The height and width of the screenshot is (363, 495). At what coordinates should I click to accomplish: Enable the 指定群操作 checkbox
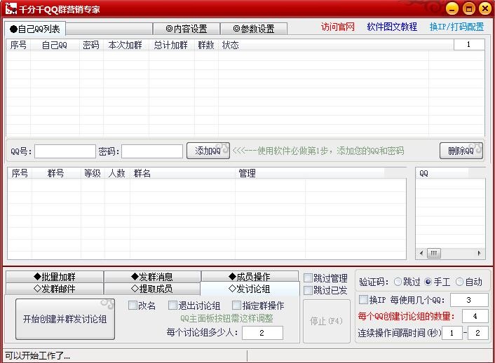click(x=236, y=306)
